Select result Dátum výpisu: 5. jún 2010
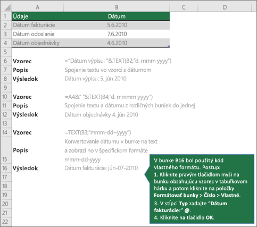This screenshot has width=257, height=227. pyautogui.click(x=95, y=79)
